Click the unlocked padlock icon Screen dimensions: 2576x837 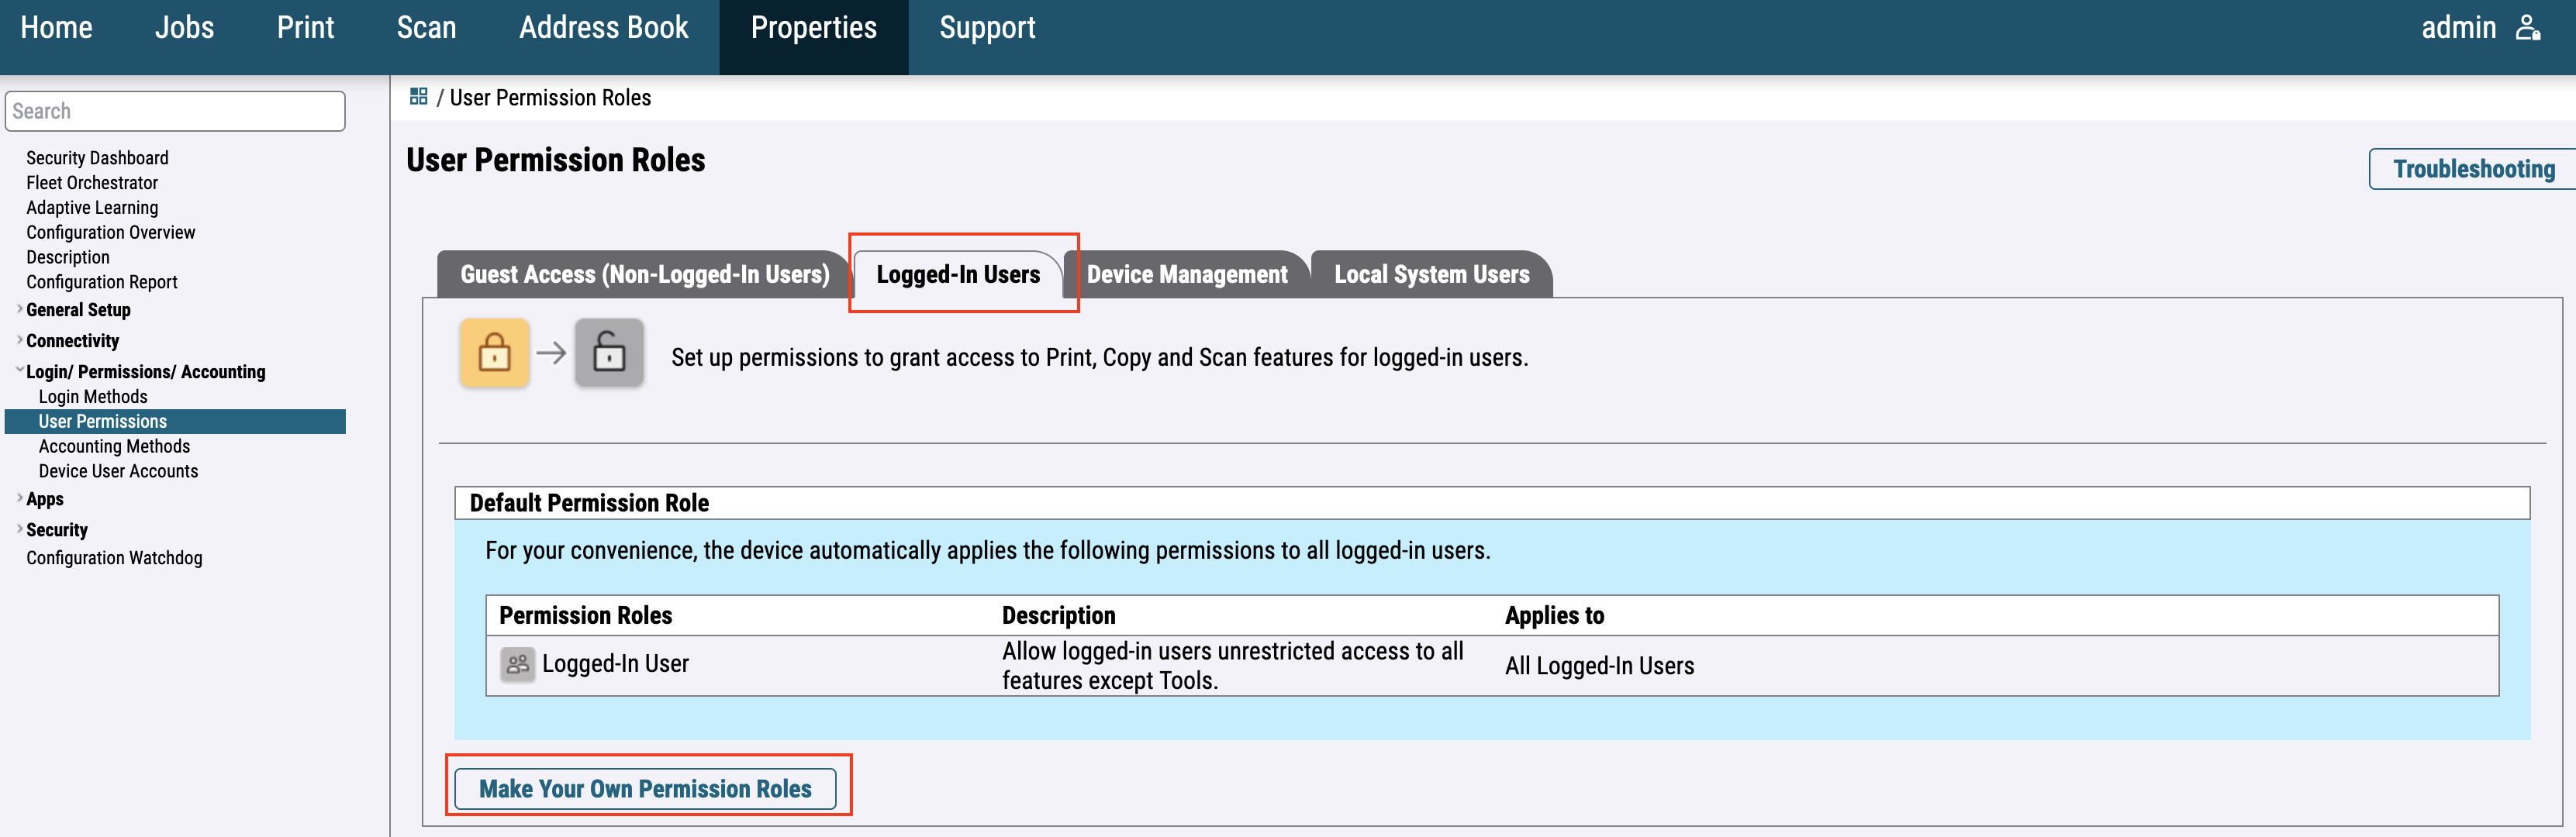609,353
